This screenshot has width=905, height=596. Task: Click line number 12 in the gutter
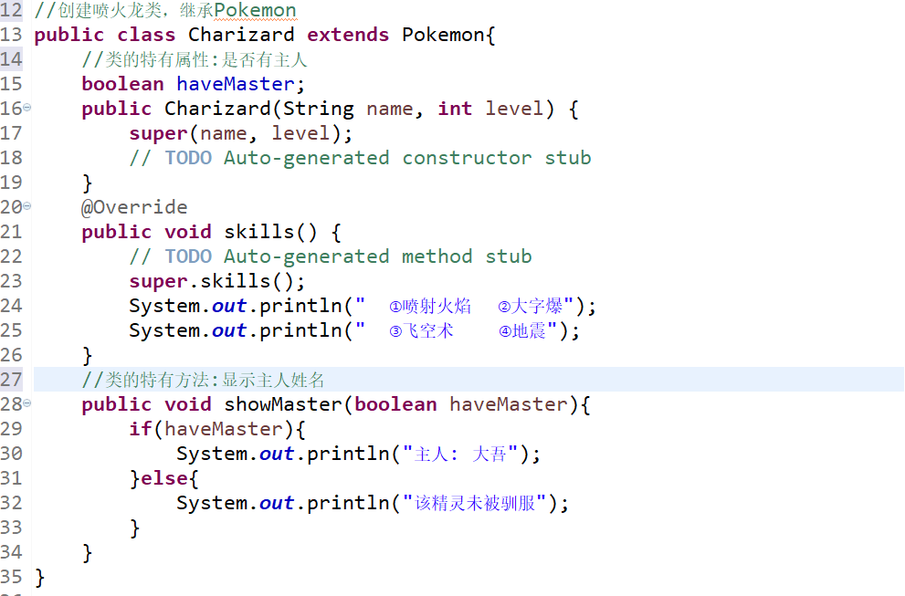[12, 10]
